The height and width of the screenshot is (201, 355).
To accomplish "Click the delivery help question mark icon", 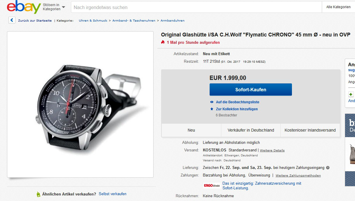I will [328, 168].
